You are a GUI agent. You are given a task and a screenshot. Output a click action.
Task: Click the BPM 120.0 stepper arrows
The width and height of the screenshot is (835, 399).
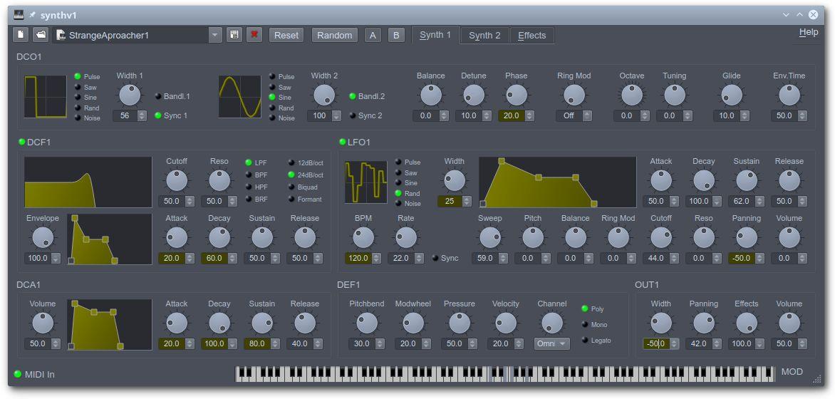(x=376, y=259)
